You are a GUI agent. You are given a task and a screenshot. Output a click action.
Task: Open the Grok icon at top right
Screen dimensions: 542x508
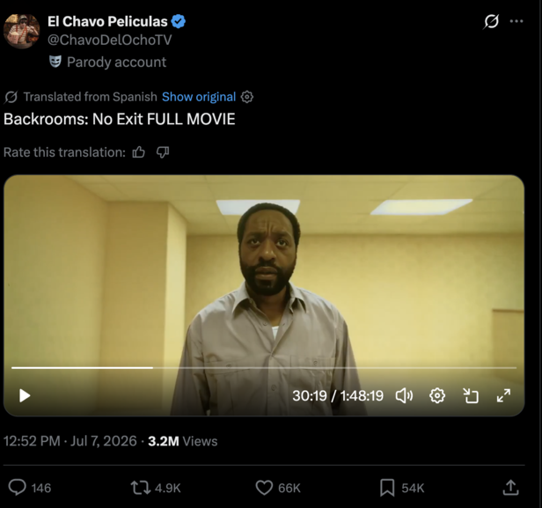point(491,21)
